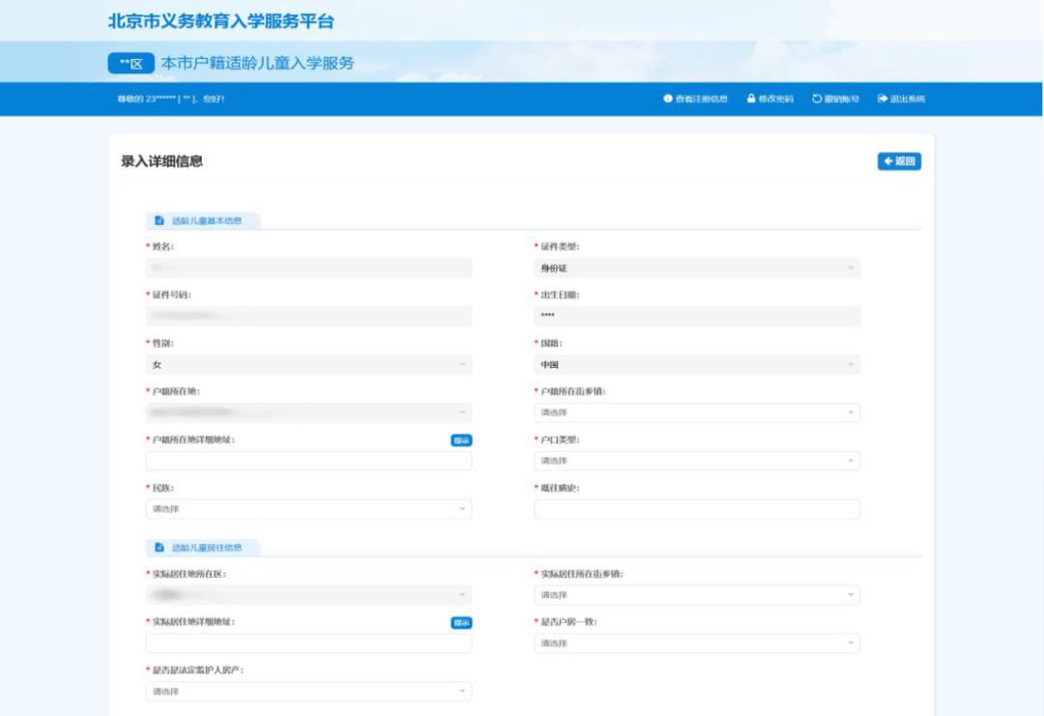
Task: Open the 提示 badge beside 户籍所在地详细地址
Action: coord(460,438)
